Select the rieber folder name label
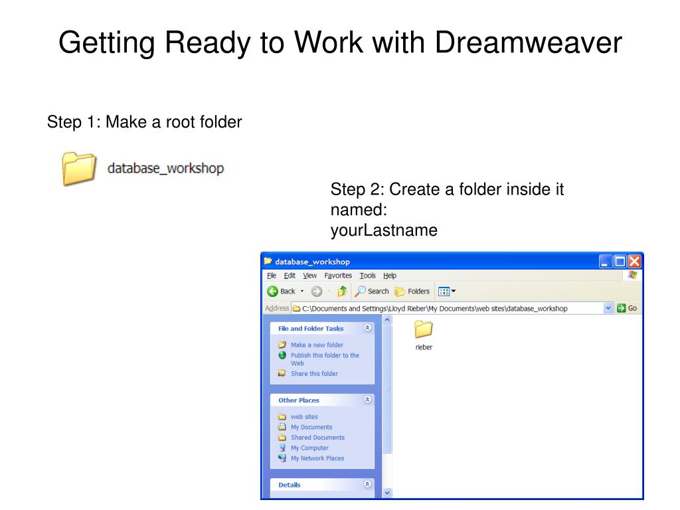 [424, 347]
